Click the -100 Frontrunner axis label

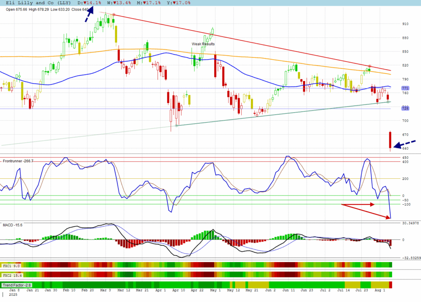click(x=406, y=204)
